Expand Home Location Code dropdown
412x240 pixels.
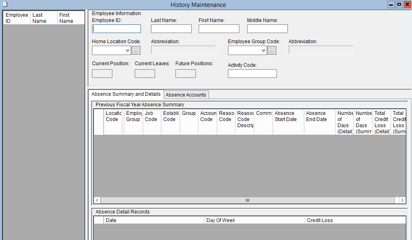coord(127,51)
